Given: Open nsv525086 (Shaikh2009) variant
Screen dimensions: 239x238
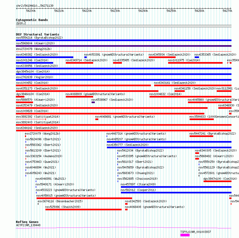Looking at the screenshot, I should [x=63, y=207].
